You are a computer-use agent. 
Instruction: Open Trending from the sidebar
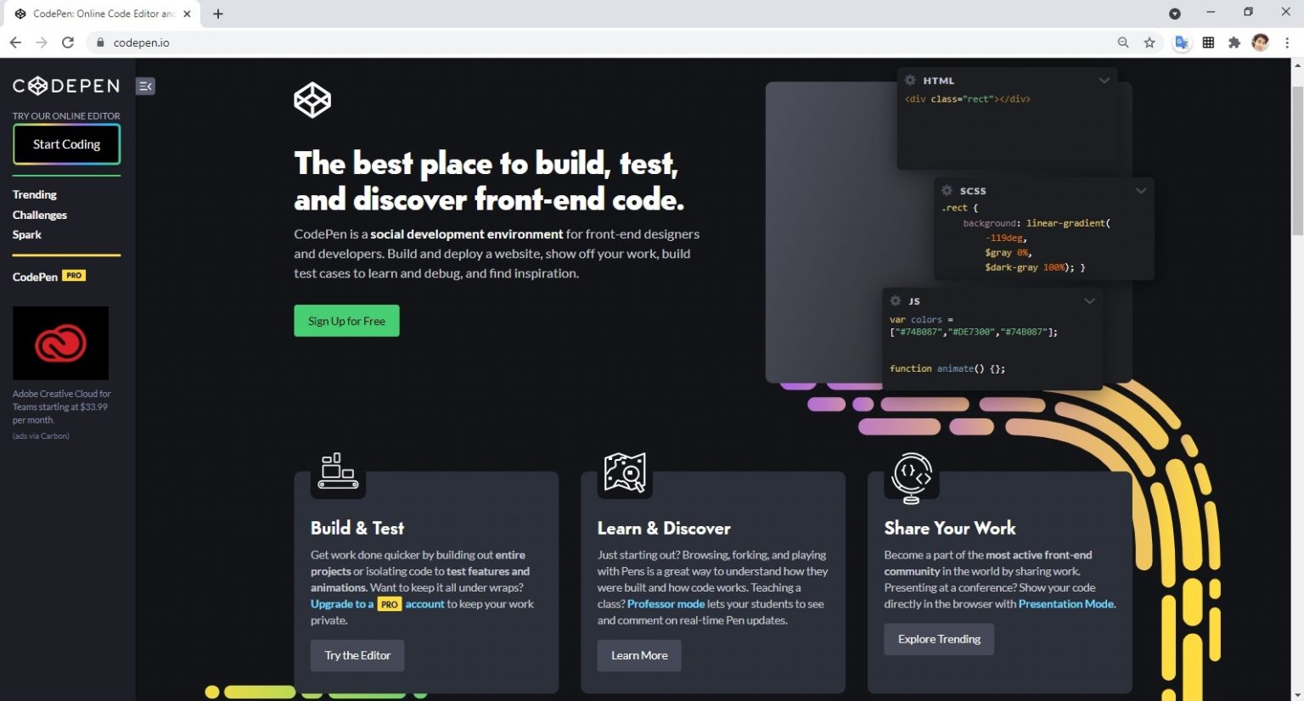click(35, 194)
